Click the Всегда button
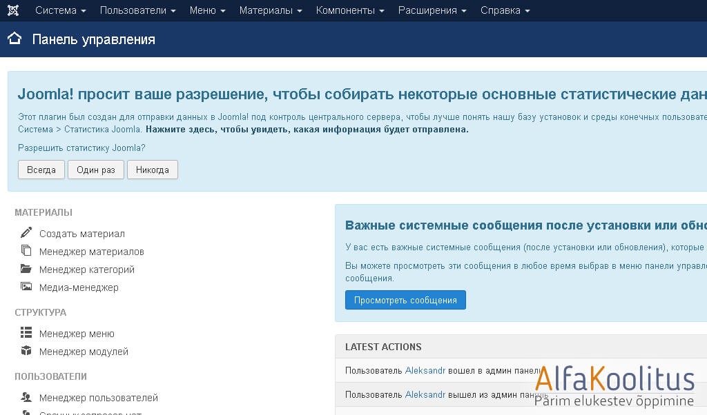Viewport: 707px width, 415px height. (x=41, y=170)
